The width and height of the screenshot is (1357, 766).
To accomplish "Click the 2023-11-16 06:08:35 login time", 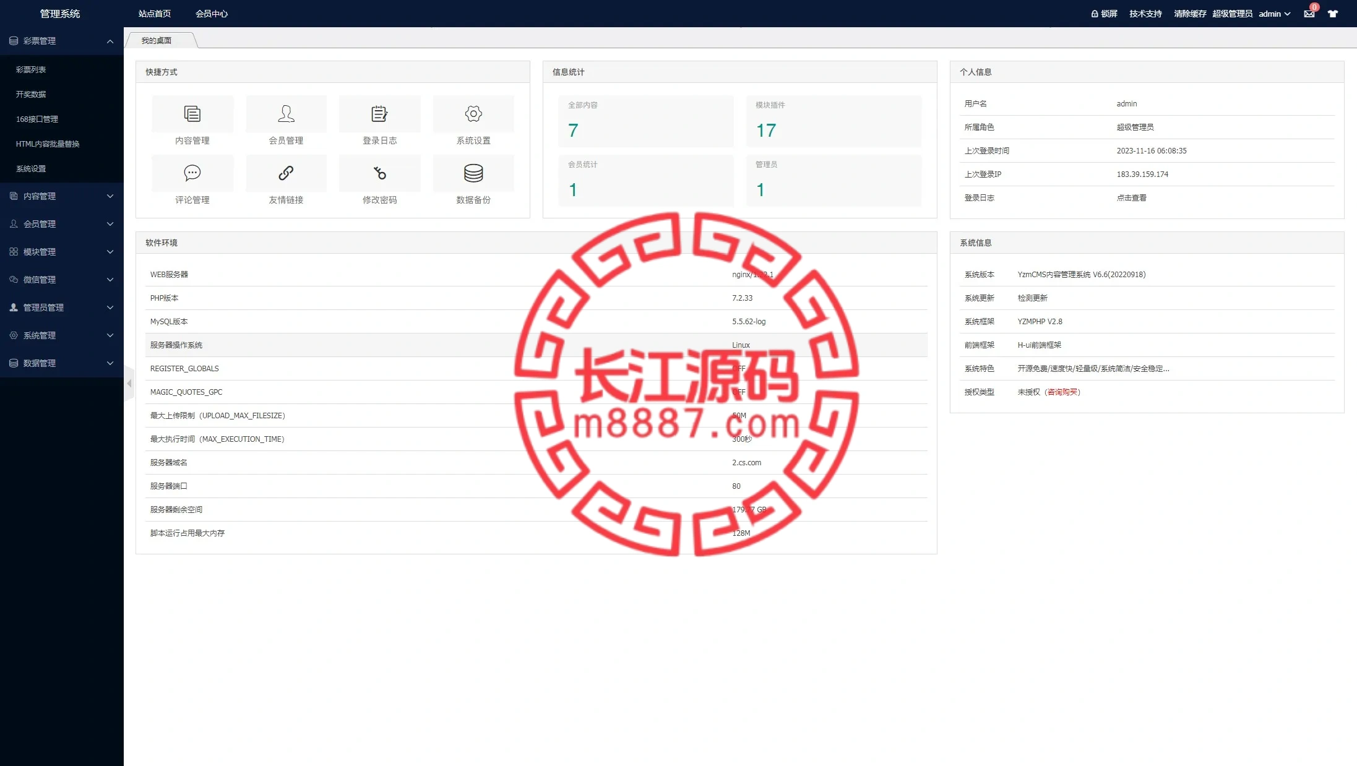I will pos(1152,151).
